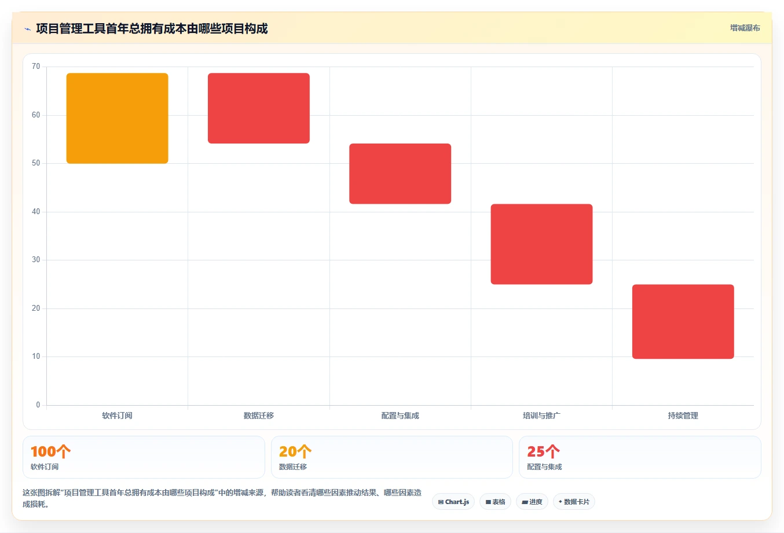The width and height of the screenshot is (784, 533).
Task: Open the 20个 数据迁移 data card
Action: 392,457
